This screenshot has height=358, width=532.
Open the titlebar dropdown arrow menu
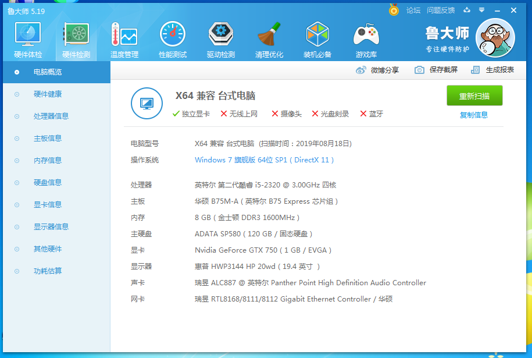point(481,10)
